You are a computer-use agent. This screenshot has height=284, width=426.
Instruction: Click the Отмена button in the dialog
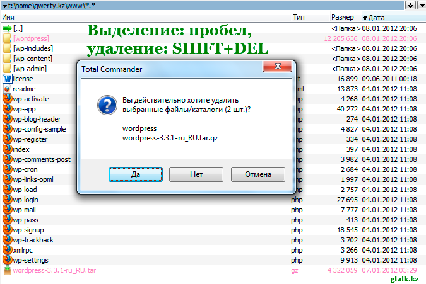258,174
